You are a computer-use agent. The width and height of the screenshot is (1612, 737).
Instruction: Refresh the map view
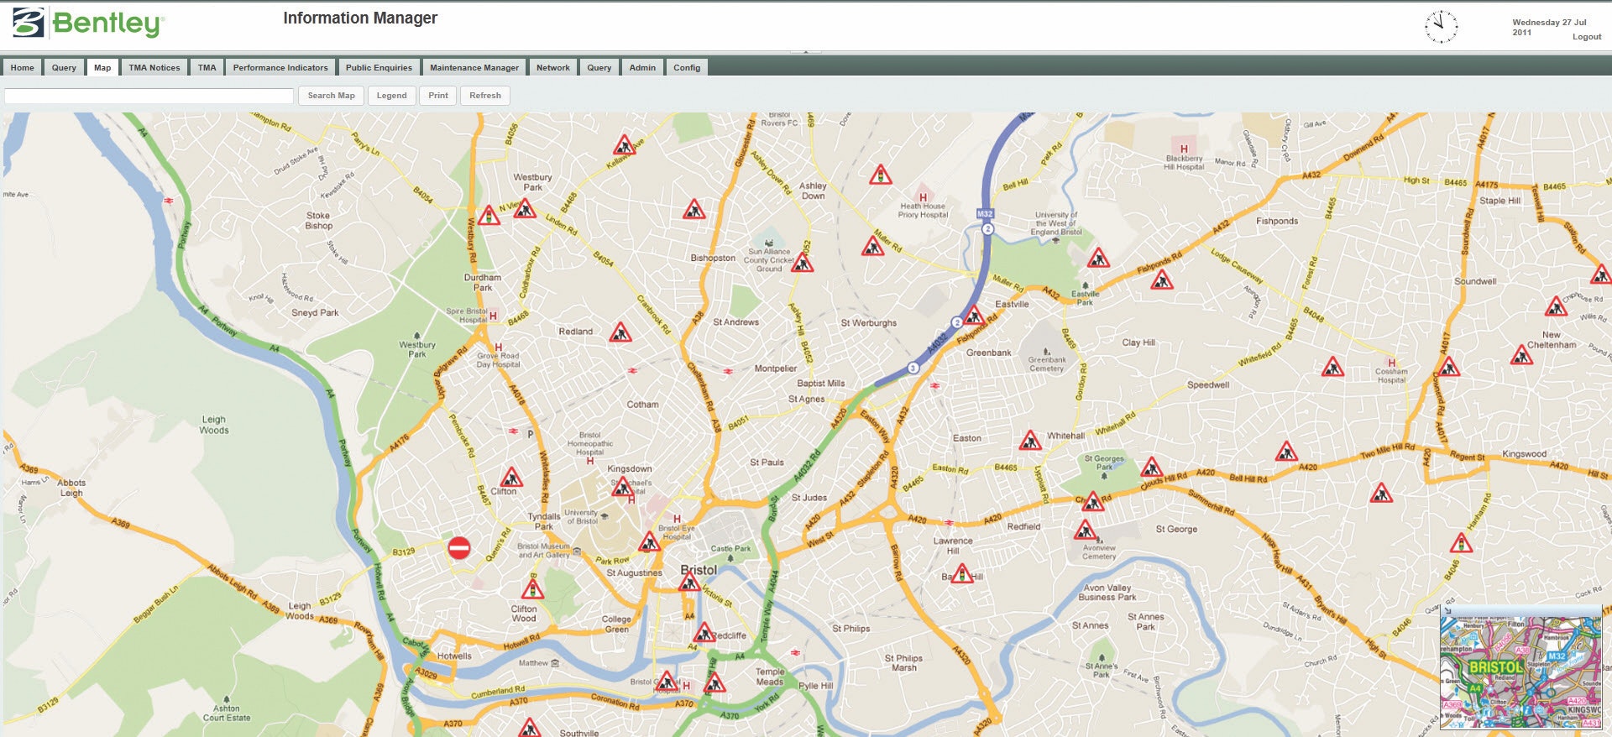tap(485, 96)
